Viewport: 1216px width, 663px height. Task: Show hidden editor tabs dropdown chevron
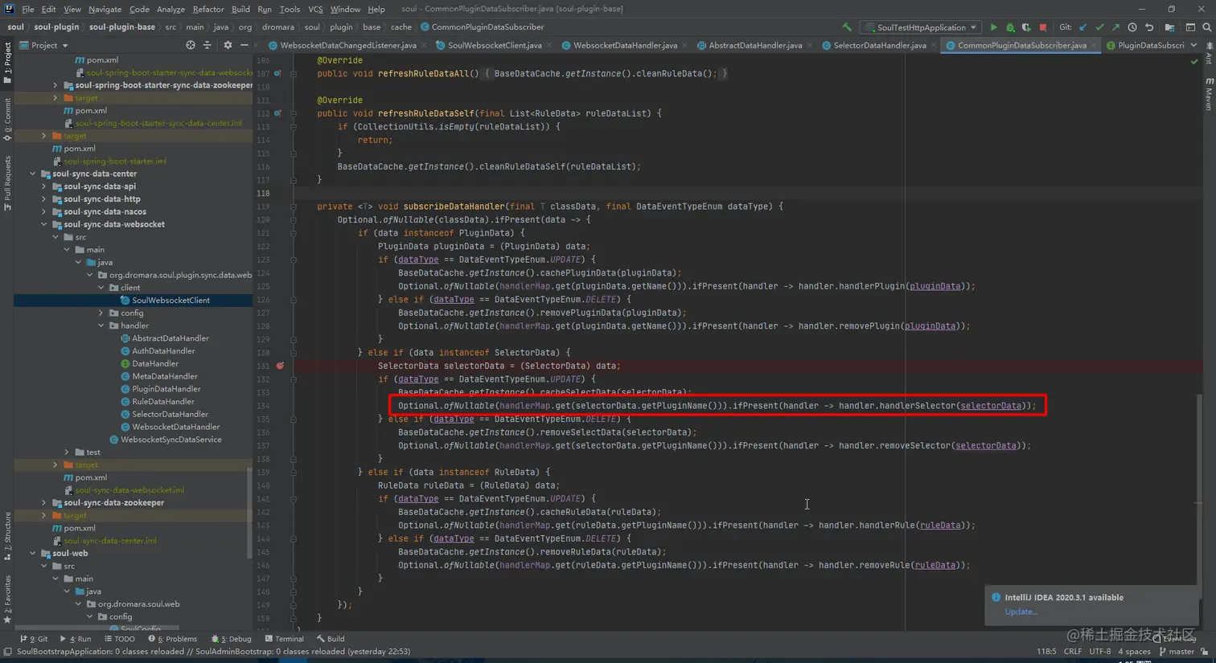click(1193, 46)
